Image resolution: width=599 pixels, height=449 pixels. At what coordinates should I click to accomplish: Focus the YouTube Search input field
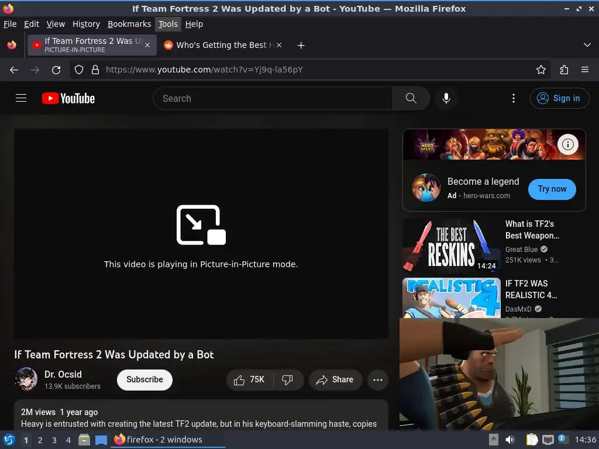(273, 98)
